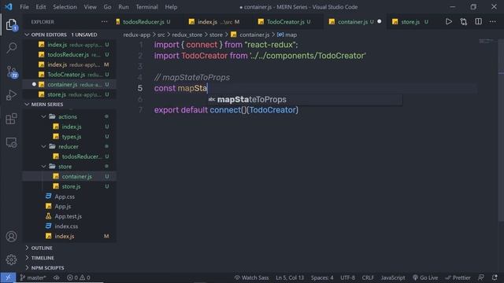Viewport: 504px width, 283px height.
Task: Open App.css in file tree
Action: point(65,197)
